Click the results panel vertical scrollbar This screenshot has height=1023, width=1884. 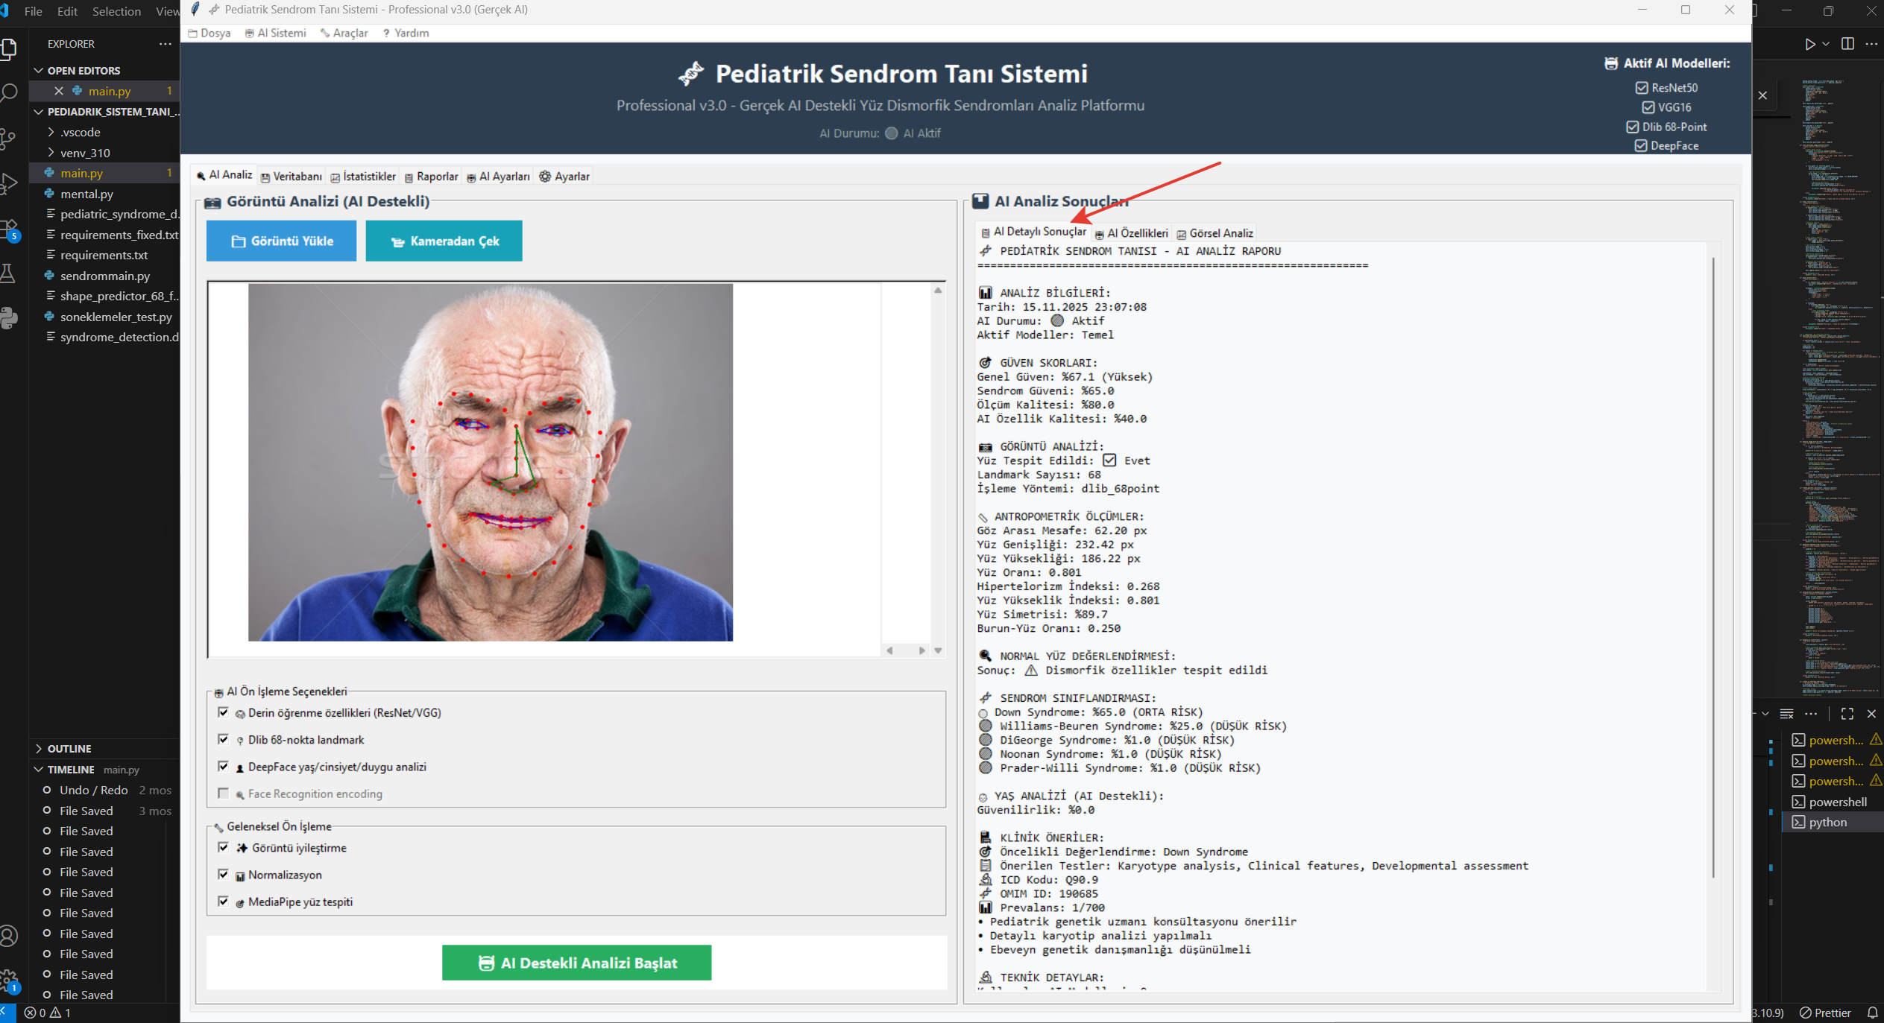1713,566
